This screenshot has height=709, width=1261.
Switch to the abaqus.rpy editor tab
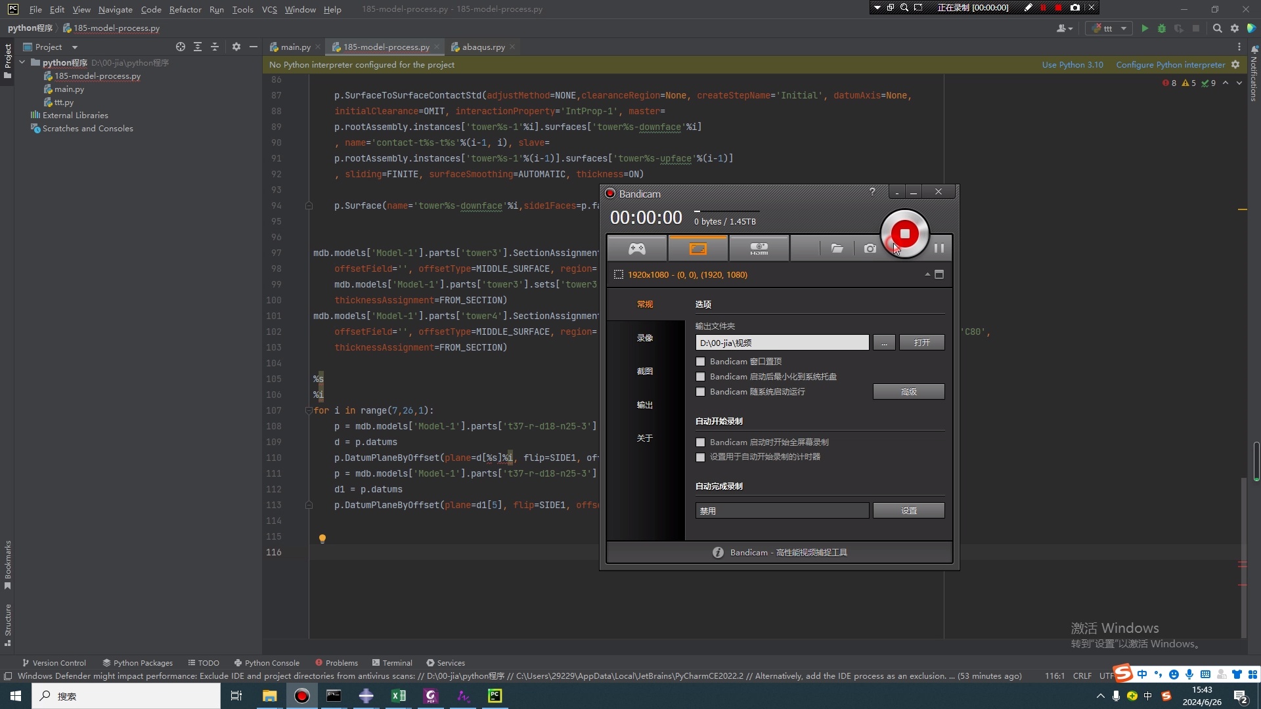[483, 47]
